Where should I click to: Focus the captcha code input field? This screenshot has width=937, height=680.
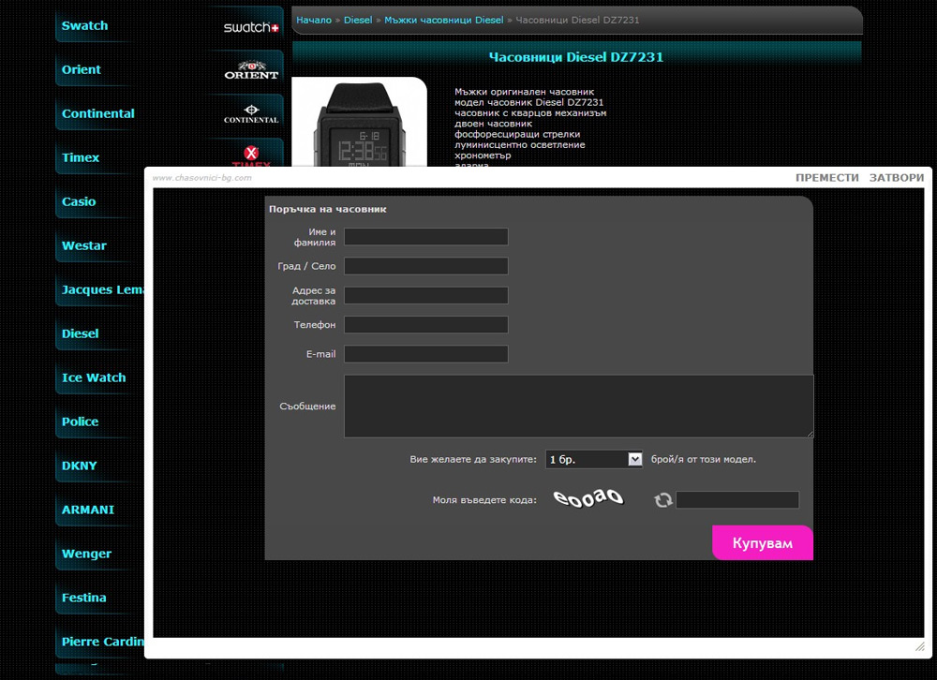click(737, 499)
